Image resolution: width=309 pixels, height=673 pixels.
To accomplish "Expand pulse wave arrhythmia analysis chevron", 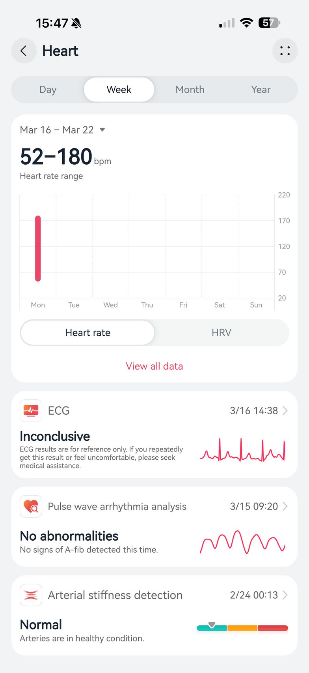I will tap(285, 506).
